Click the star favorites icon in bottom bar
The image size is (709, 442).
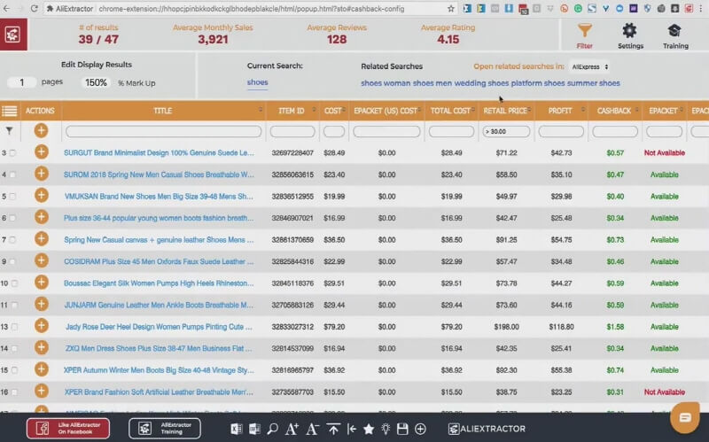tap(369, 429)
